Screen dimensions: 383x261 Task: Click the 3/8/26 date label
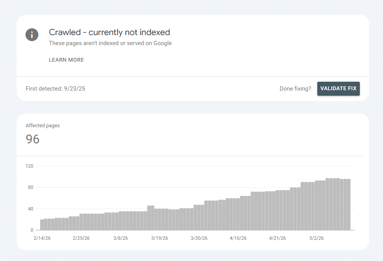[121, 238]
